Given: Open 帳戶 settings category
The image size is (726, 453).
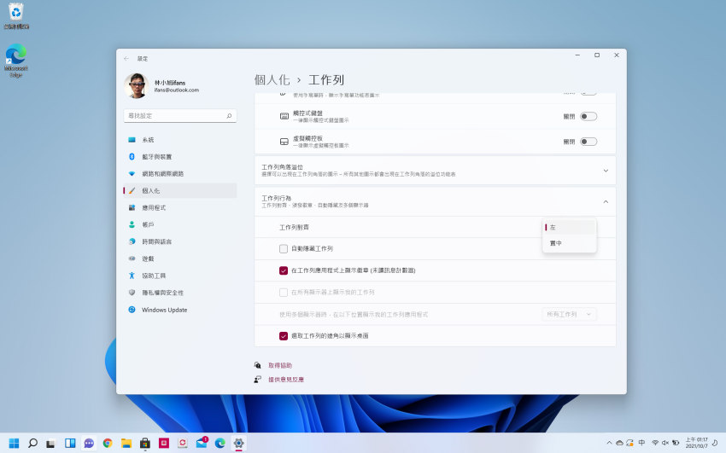Looking at the screenshot, I should pos(180,224).
